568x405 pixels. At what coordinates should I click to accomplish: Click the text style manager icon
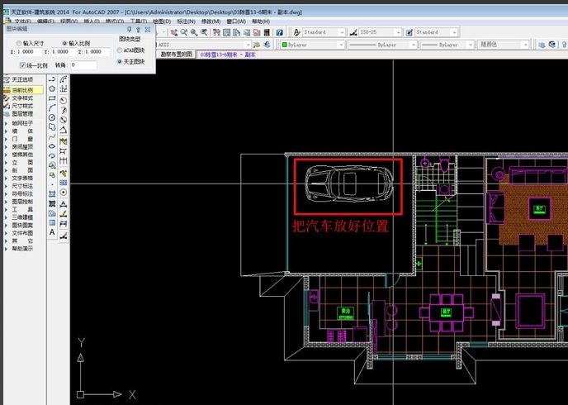click(x=297, y=32)
